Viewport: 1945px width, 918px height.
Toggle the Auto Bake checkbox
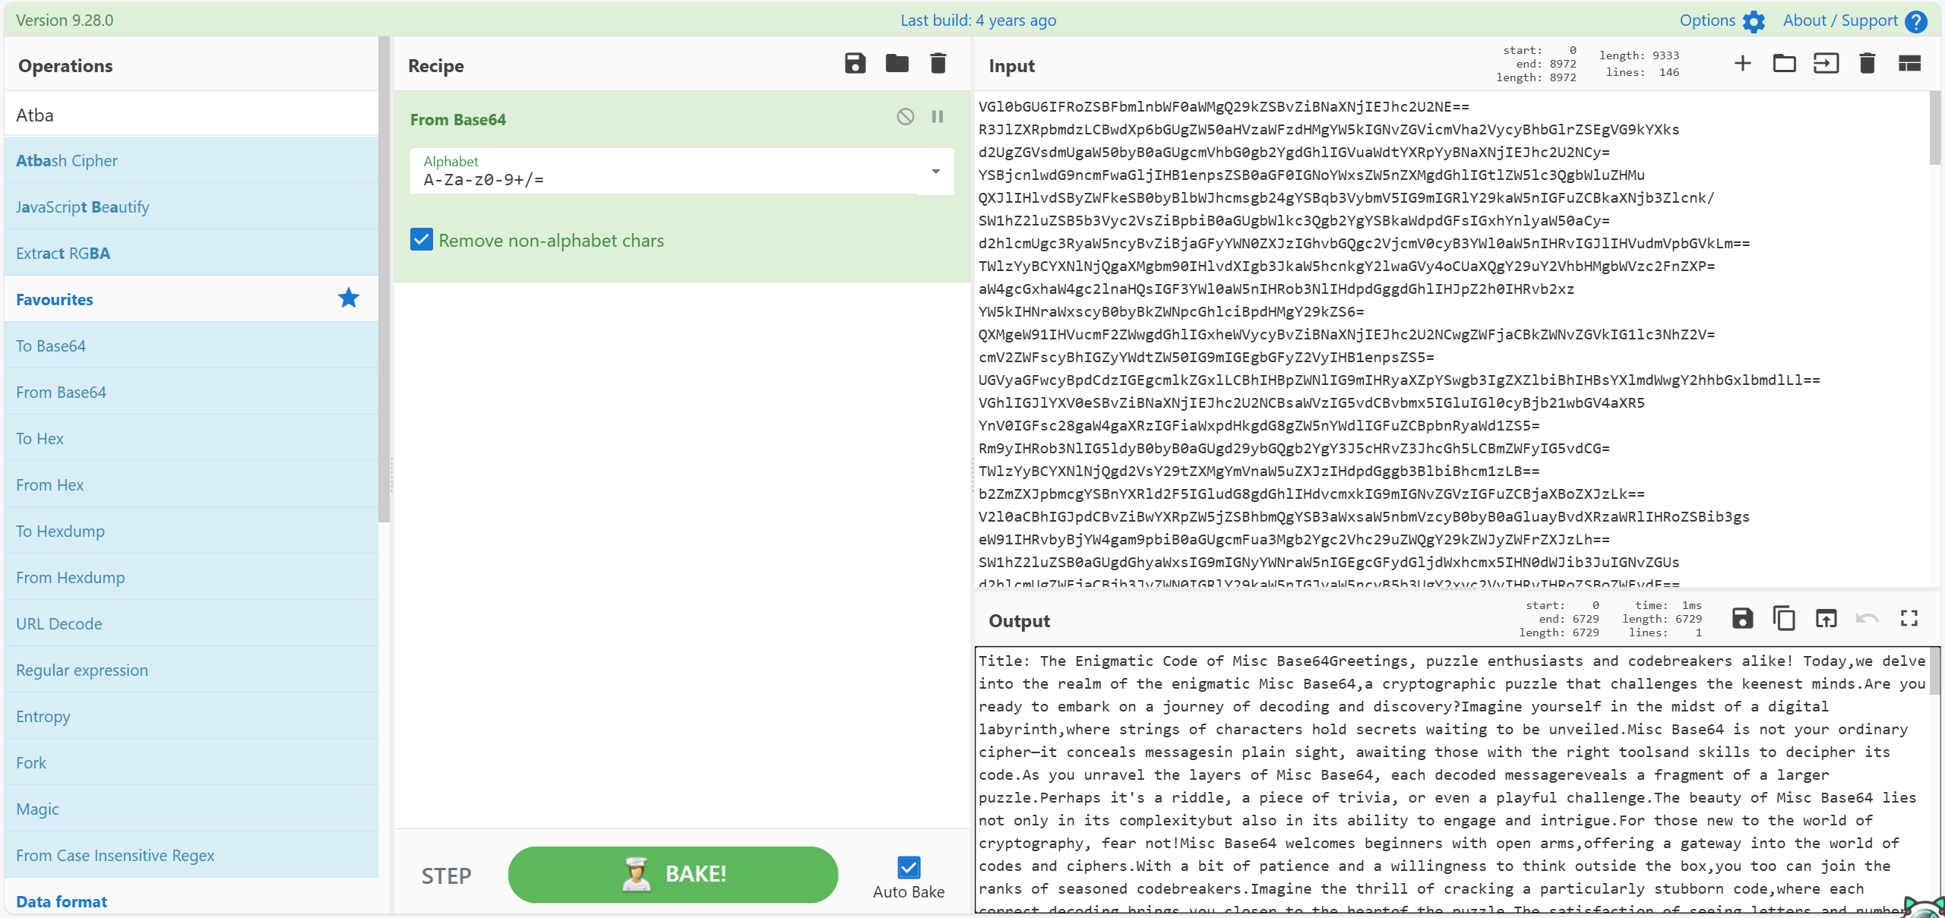coord(909,867)
